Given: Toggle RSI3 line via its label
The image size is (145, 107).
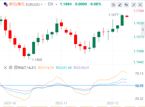Looking at the screenshot, I should pyautogui.click(x=81, y=68).
